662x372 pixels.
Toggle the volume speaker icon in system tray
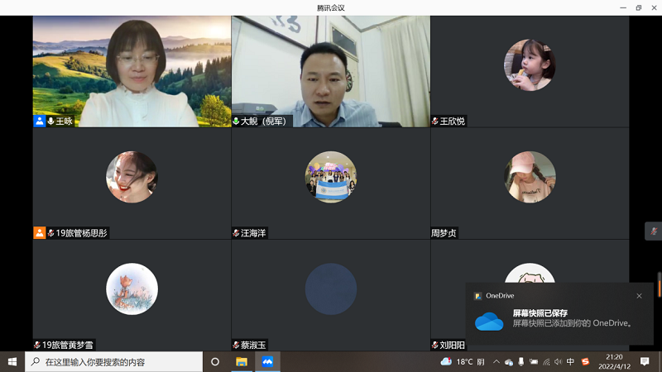[x=557, y=361]
